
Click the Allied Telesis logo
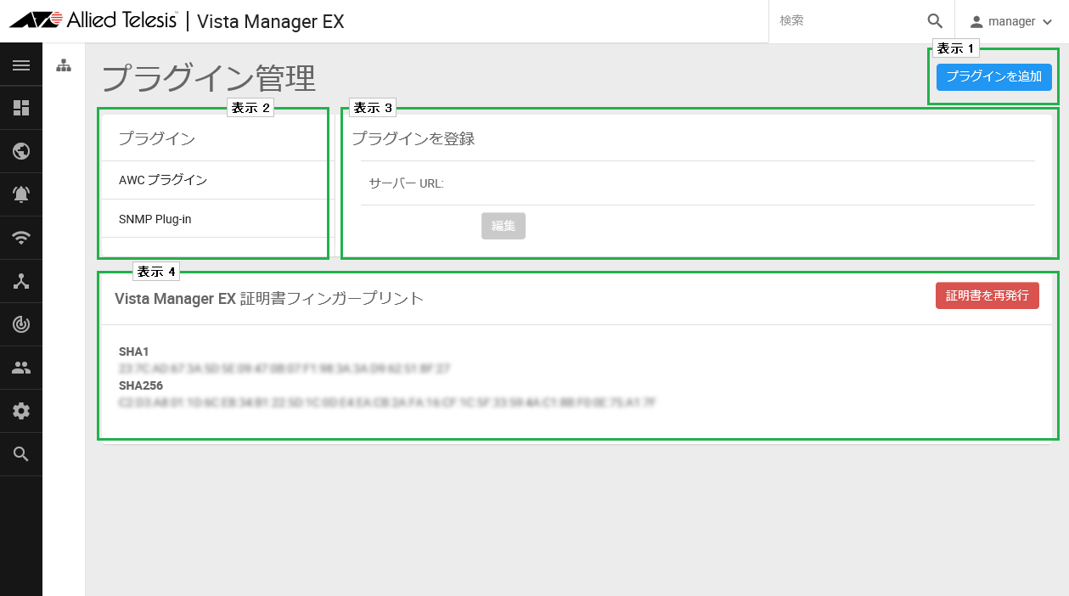click(x=93, y=20)
